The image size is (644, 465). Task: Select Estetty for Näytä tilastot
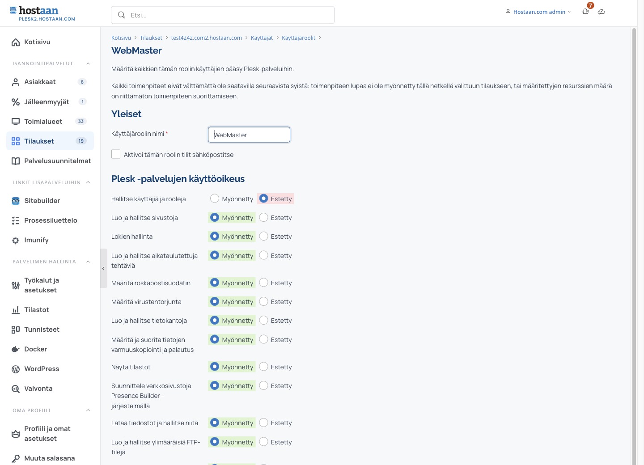(264, 367)
